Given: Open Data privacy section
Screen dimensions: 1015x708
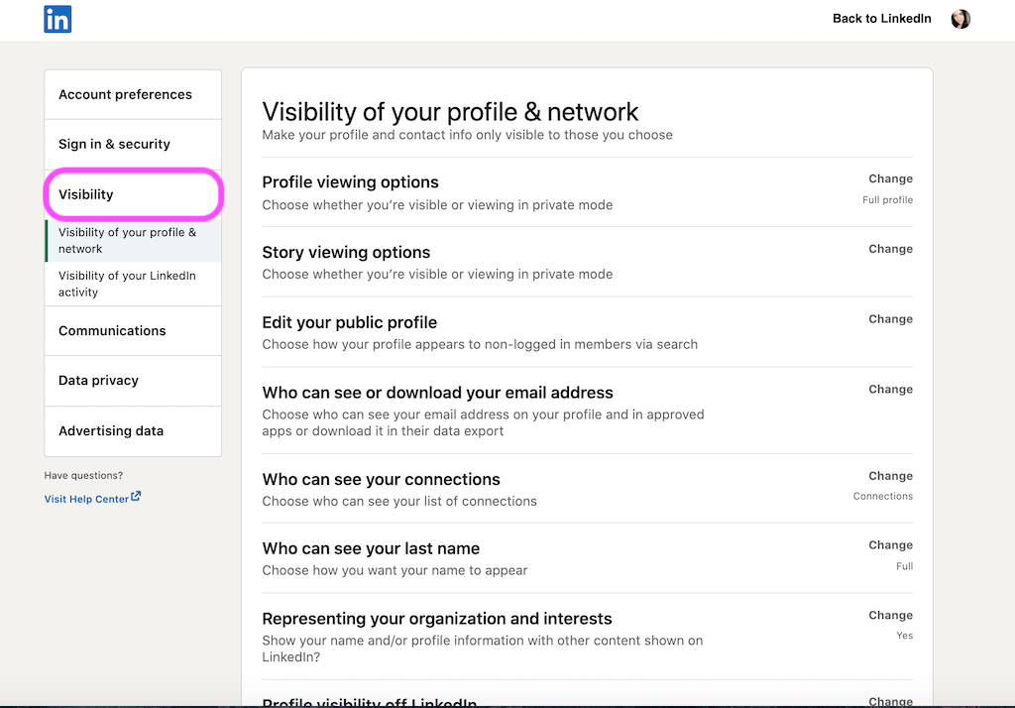Looking at the screenshot, I should point(133,380).
